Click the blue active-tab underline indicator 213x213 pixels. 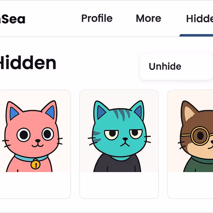196,35
